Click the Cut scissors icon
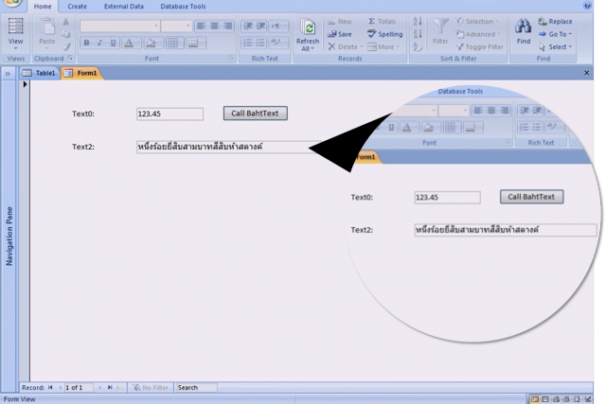 [66, 22]
